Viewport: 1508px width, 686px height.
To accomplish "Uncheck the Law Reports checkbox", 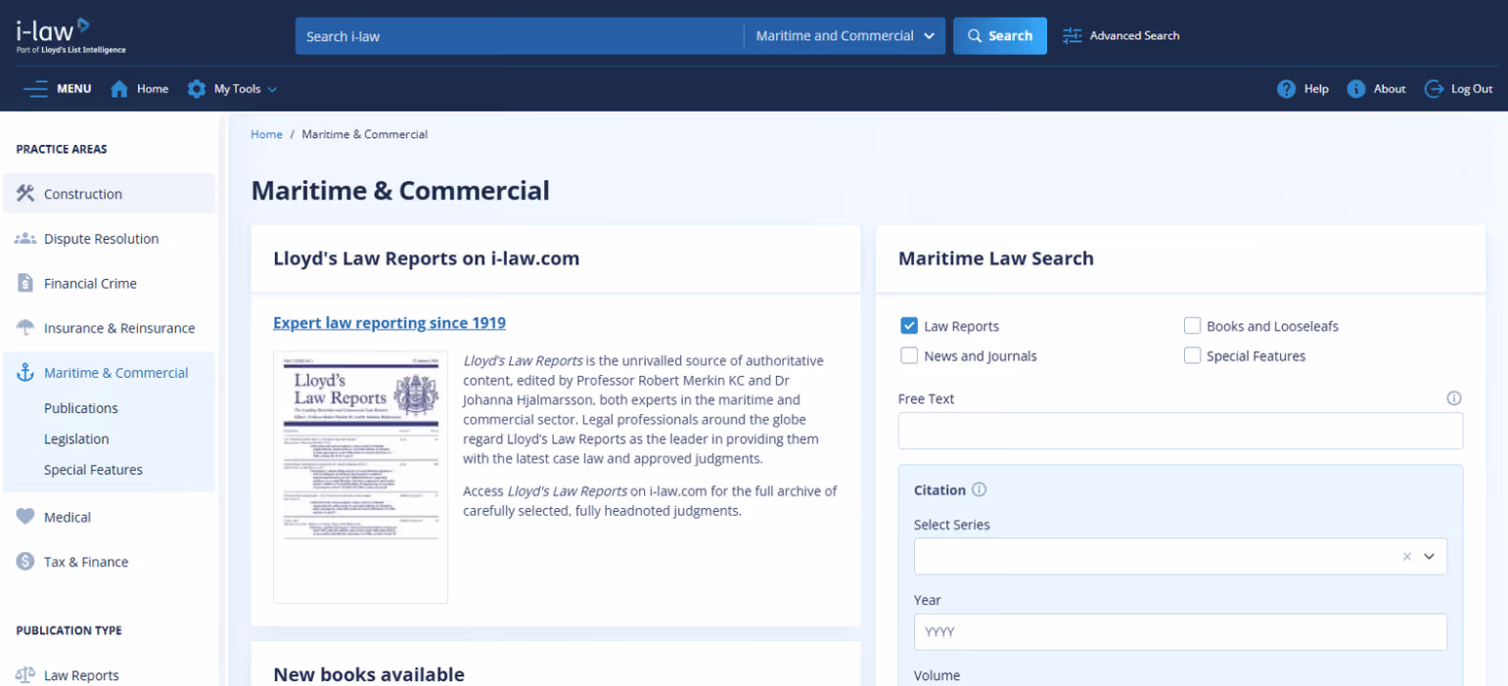I will tap(909, 326).
